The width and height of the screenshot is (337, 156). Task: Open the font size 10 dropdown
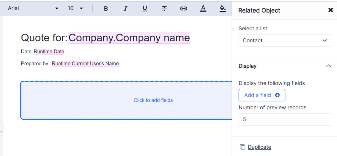pos(75,8)
